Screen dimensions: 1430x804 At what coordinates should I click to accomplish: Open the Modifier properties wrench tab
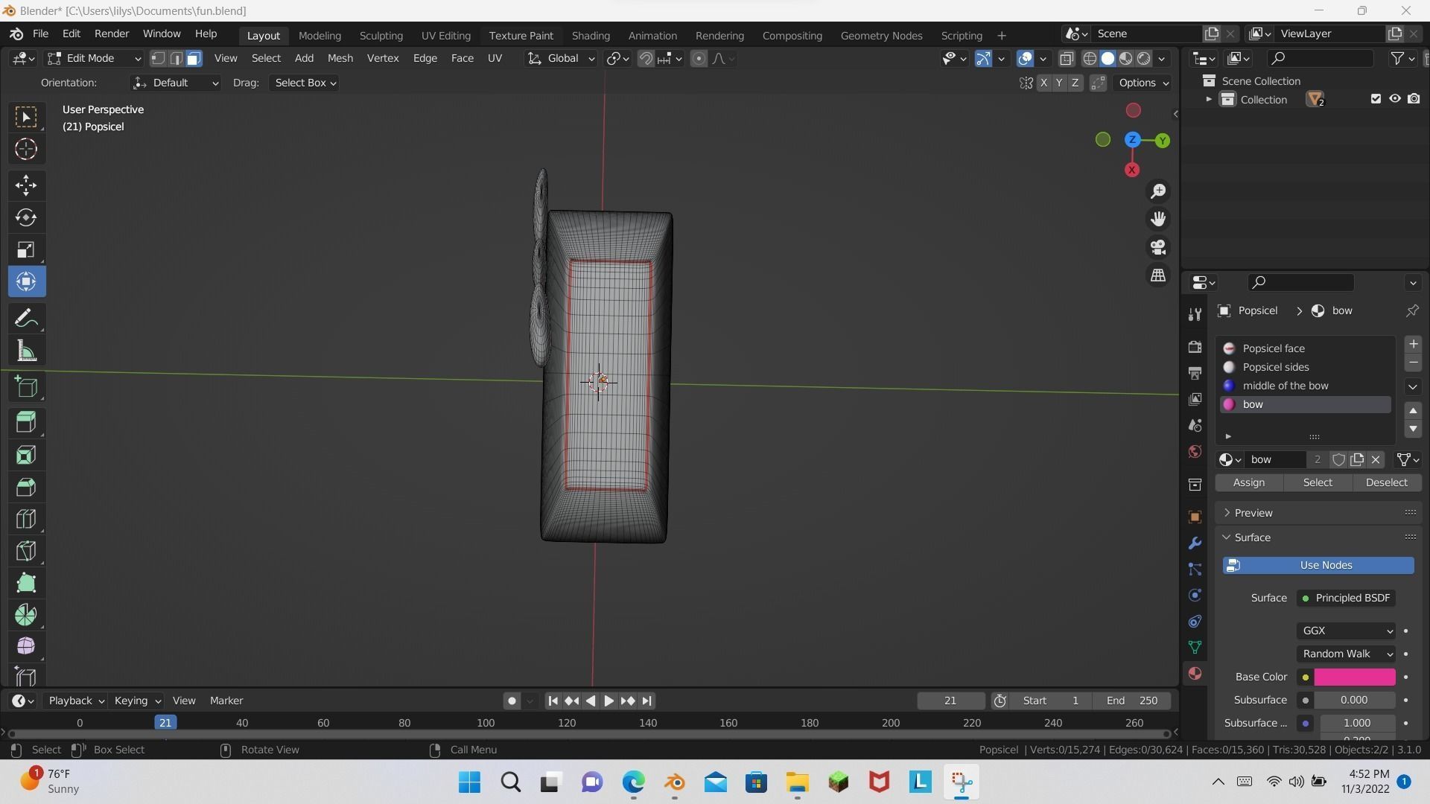(1195, 543)
